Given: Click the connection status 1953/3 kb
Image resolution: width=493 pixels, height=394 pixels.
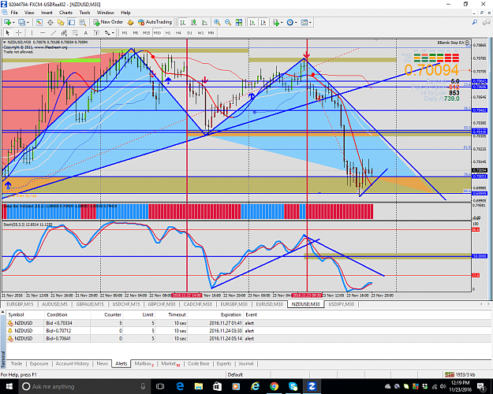Looking at the screenshot, I should [x=461, y=374].
